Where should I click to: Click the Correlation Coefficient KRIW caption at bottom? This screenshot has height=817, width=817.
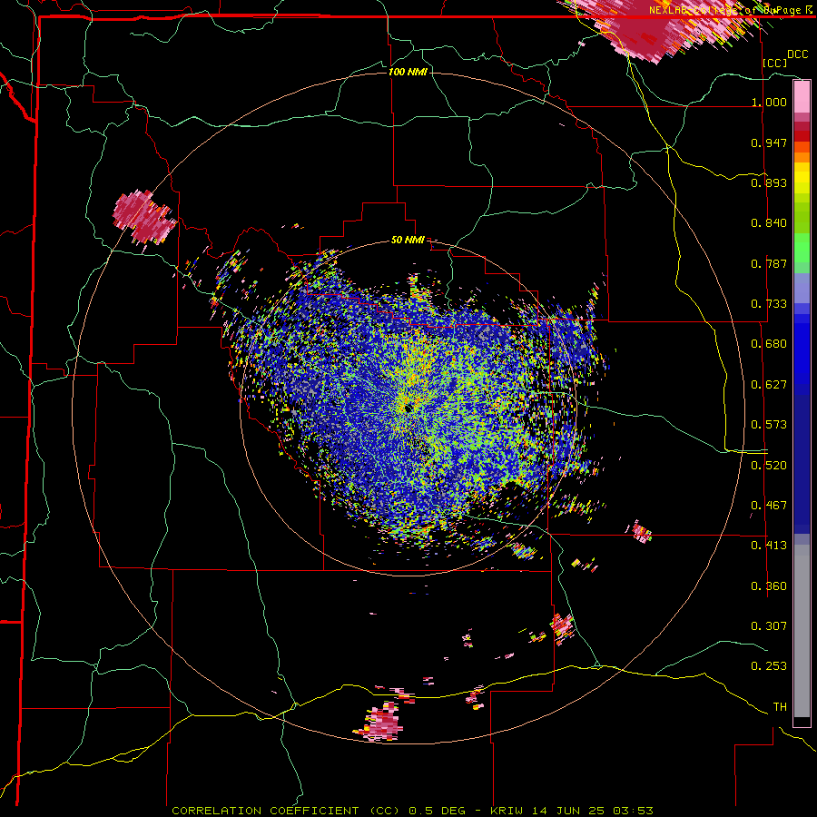412,811
